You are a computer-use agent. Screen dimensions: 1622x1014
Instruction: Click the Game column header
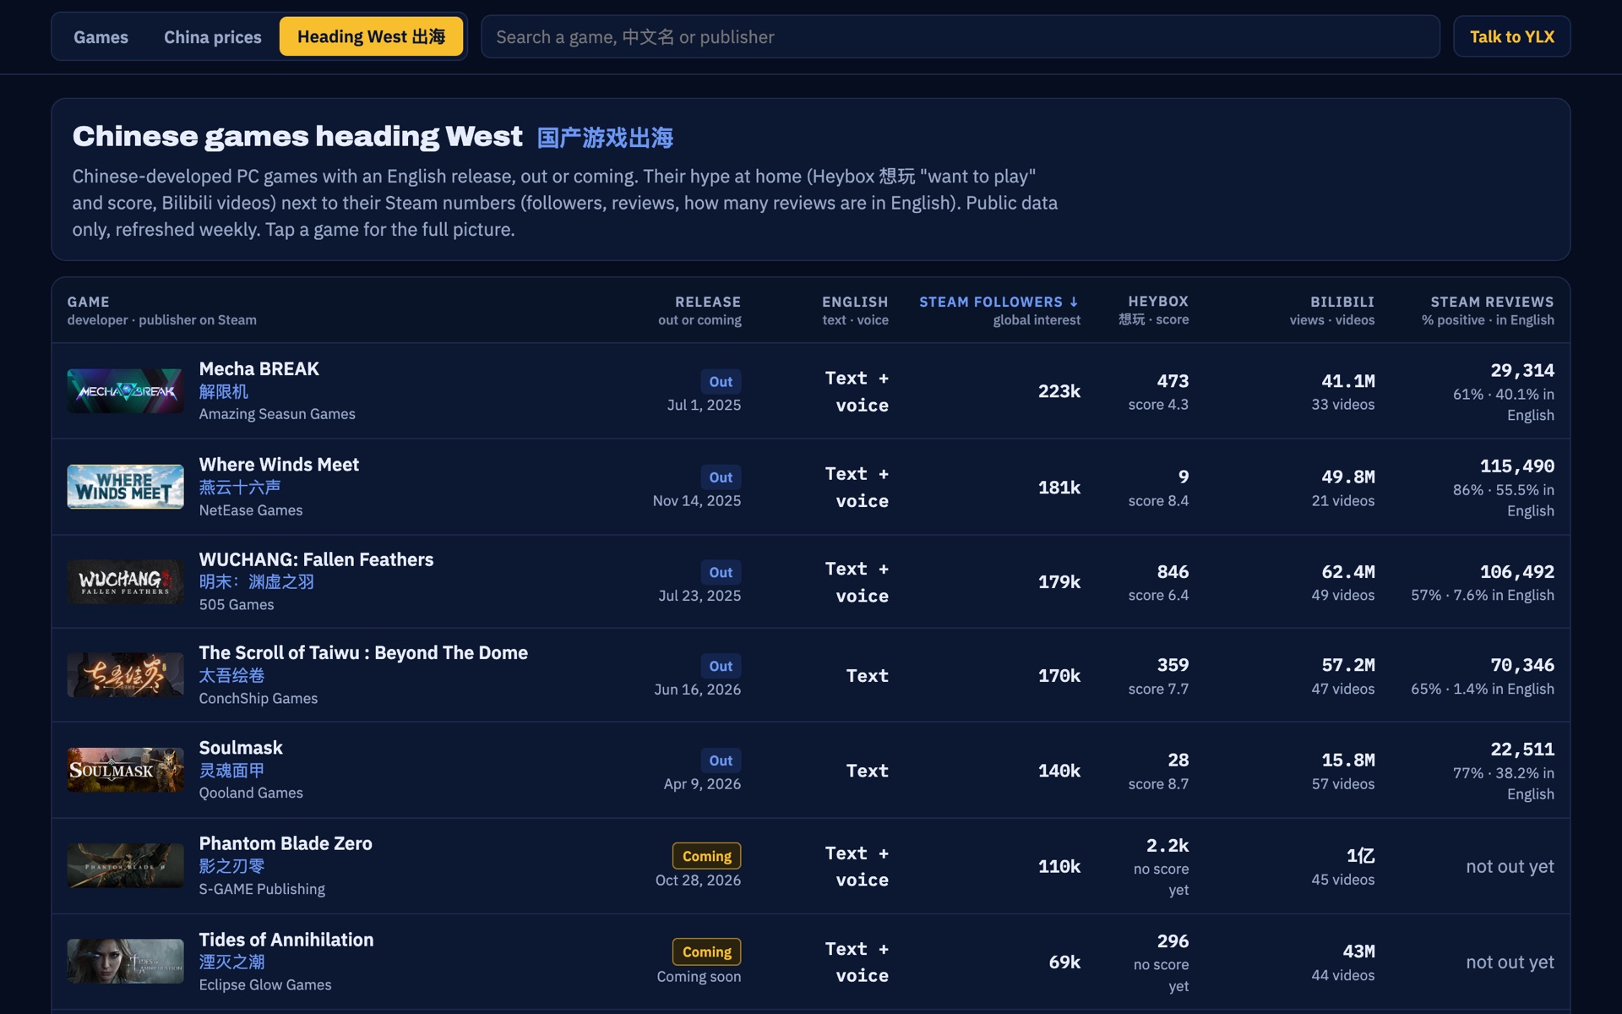pos(88,302)
